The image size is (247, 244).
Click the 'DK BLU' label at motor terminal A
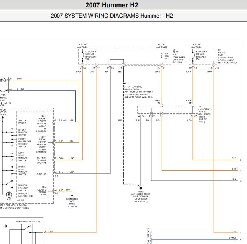pos(21,89)
